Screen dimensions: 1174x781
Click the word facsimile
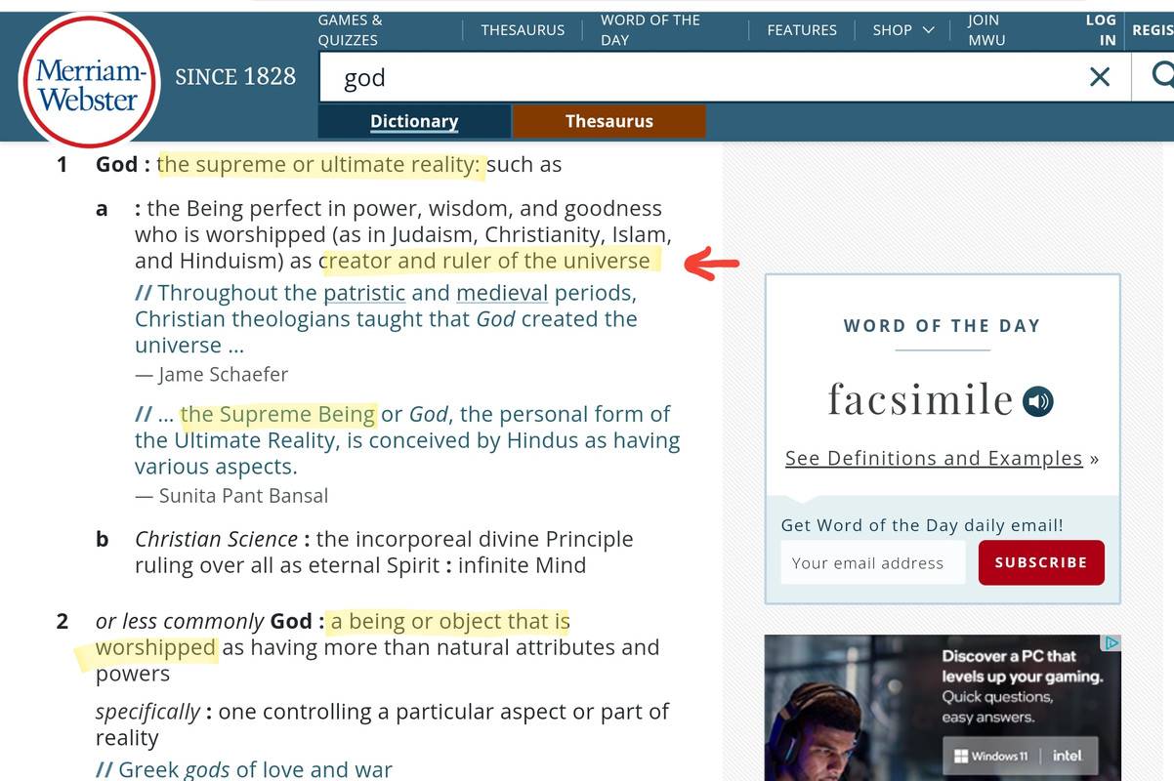pos(920,399)
